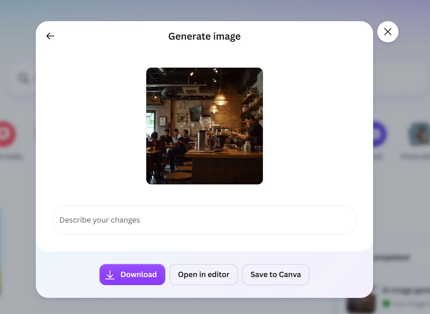Focus the Describe your changes field
430x314 pixels.
pos(204,220)
